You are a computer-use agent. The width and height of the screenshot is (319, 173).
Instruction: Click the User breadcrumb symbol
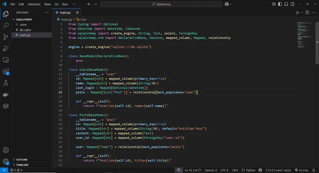coord(83,20)
